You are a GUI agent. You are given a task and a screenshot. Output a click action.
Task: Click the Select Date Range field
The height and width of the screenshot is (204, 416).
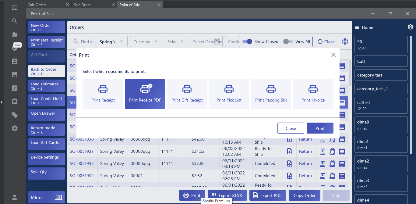204,42
